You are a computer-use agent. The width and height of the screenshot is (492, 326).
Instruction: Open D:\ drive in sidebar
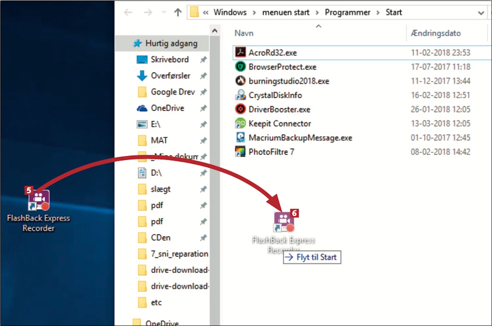[156, 173]
